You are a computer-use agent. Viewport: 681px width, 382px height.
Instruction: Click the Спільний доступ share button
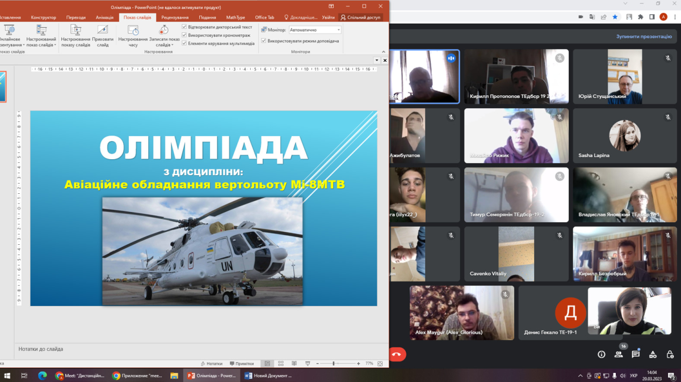tap(361, 18)
